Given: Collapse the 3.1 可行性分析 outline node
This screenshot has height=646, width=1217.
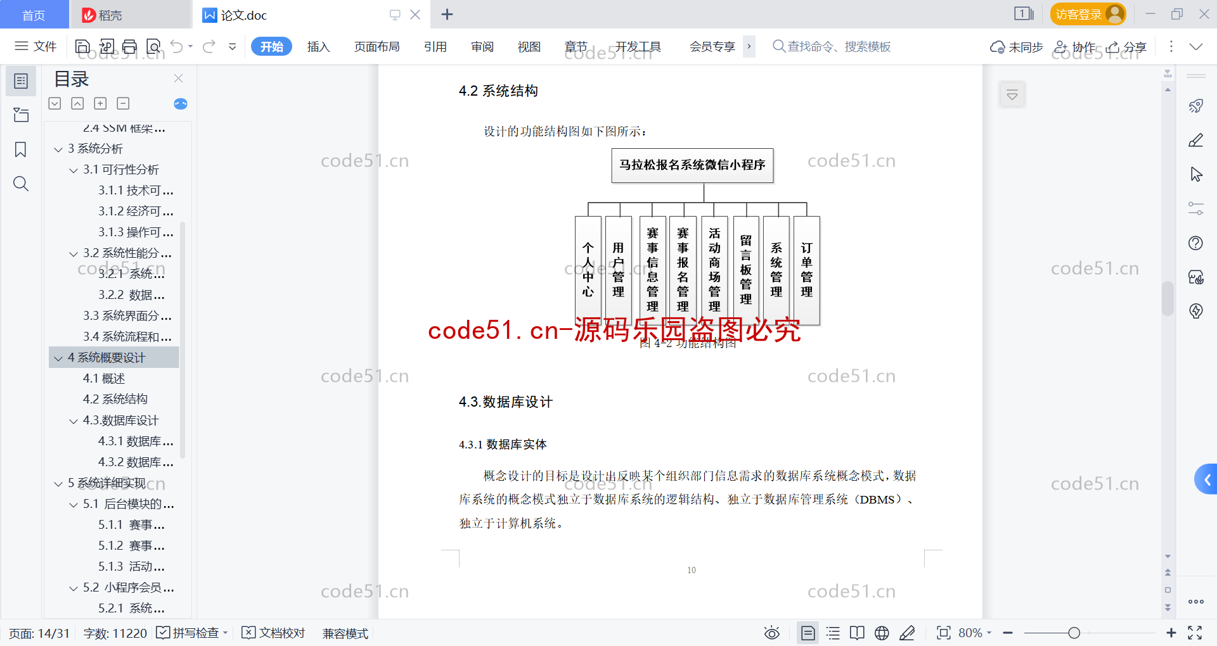Looking at the screenshot, I should [74, 170].
